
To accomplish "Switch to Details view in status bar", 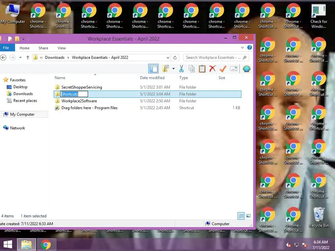I will tap(241, 216).
